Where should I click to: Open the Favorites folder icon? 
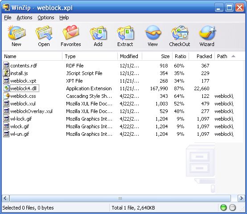click(71, 33)
